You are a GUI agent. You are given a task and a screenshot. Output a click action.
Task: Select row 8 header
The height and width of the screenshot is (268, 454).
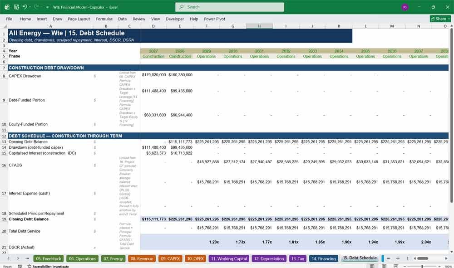click(4, 76)
